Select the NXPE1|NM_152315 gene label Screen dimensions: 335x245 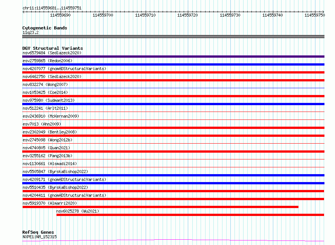point(40,237)
